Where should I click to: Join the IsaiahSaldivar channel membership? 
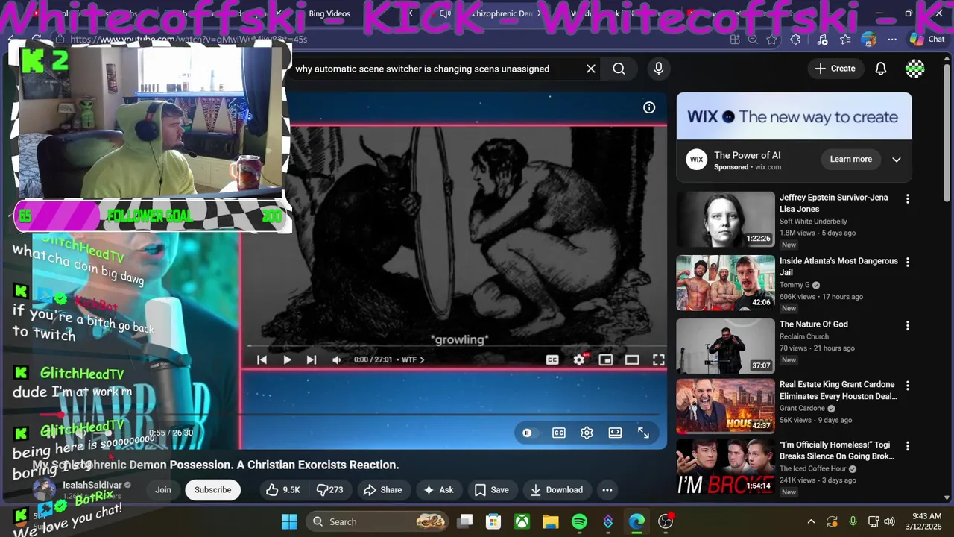[163, 490]
